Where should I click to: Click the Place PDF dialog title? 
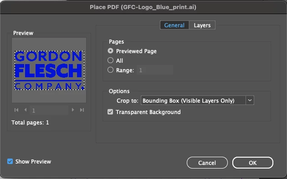[143, 7]
